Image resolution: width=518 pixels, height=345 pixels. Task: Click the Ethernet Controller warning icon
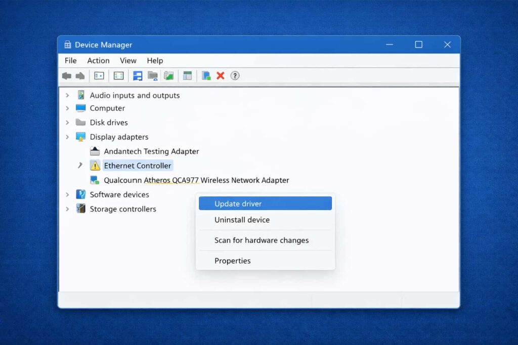coord(95,166)
